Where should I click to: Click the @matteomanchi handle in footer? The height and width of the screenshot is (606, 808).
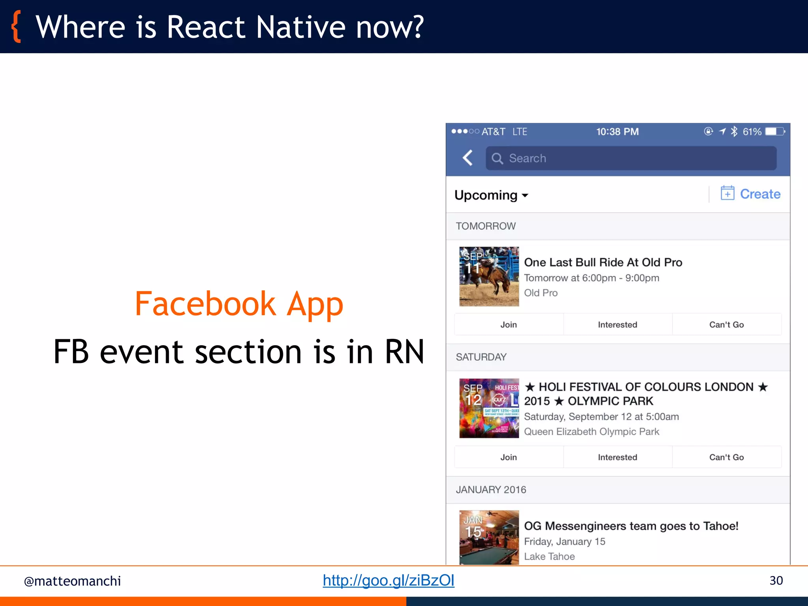click(72, 581)
